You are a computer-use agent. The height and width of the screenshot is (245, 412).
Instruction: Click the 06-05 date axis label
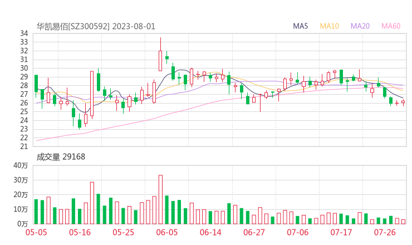coord(167,232)
